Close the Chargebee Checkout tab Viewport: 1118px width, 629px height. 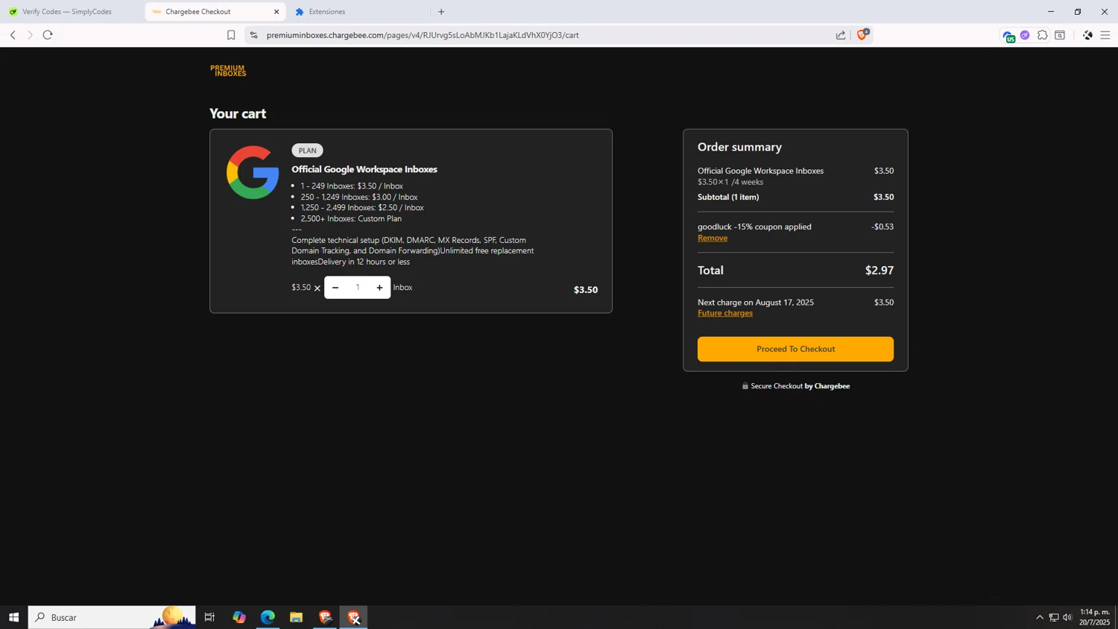[277, 12]
